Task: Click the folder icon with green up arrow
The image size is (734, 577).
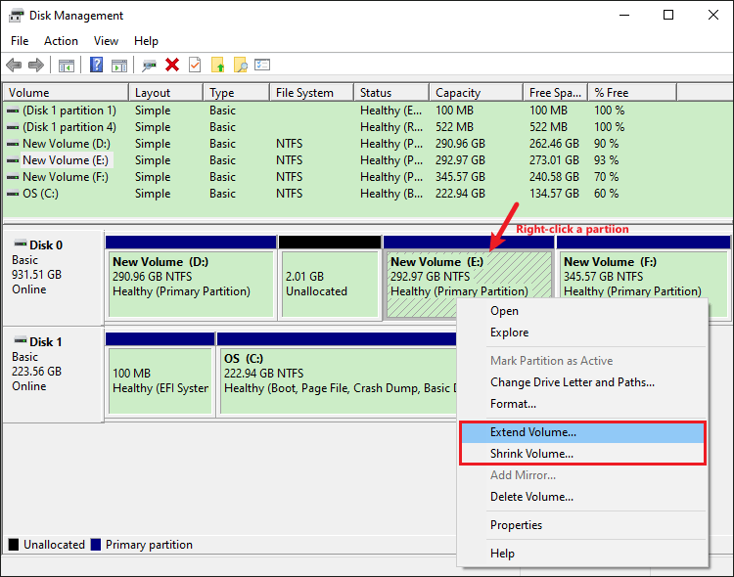Action: pos(217,65)
